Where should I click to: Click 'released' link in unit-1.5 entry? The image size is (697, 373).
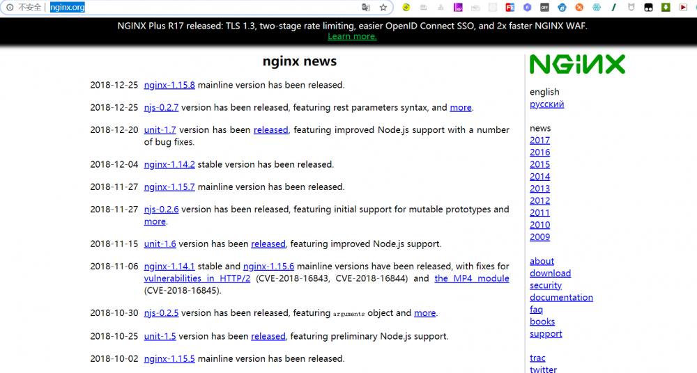point(268,336)
